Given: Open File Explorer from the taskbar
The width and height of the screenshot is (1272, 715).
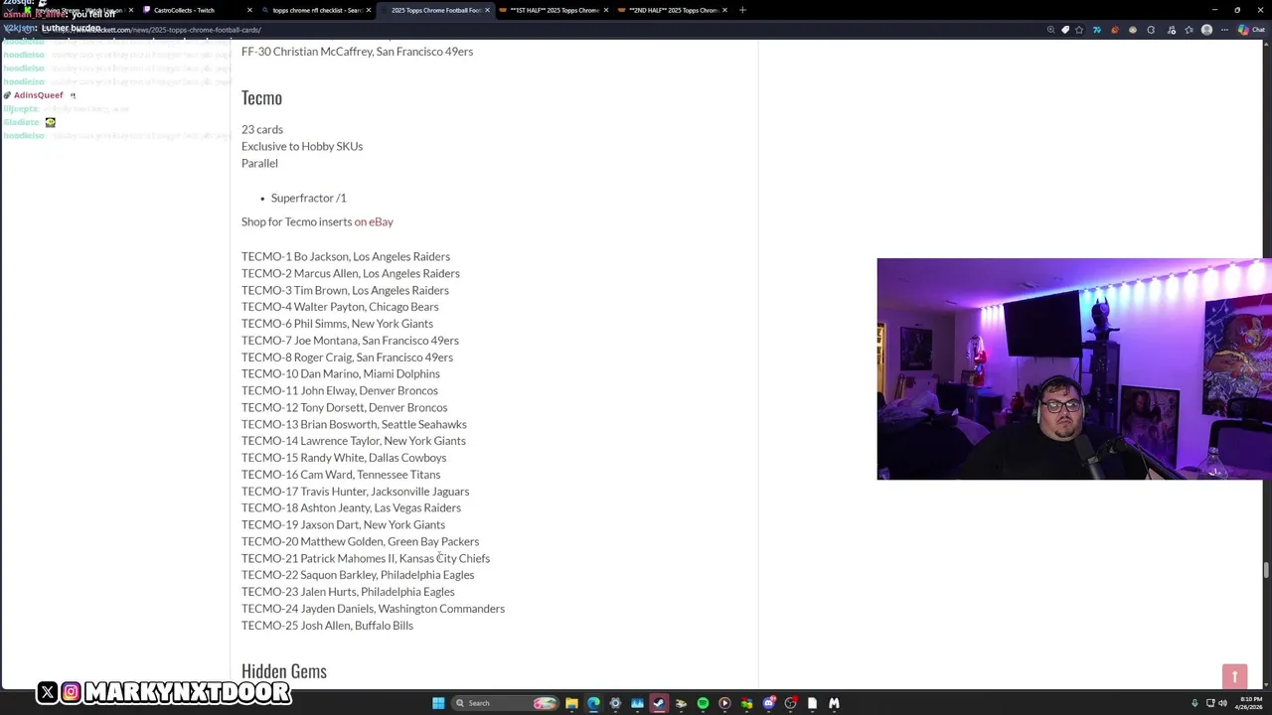Looking at the screenshot, I should click(x=571, y=703).
